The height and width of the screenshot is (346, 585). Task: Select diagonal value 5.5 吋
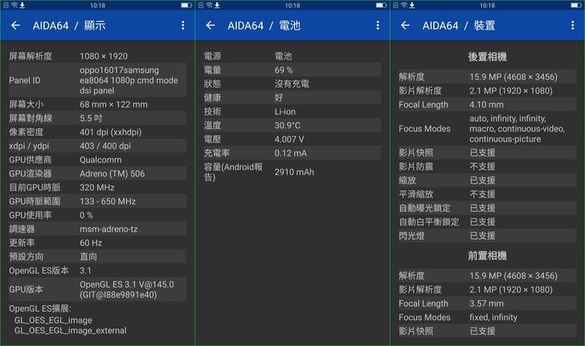point(91,118)
